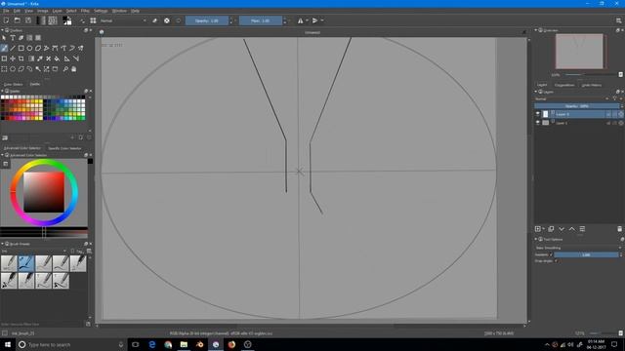This screenshot has width=625, height=351.
Task: Open the foreground/background color swatches
Action: tap(67, 20)
